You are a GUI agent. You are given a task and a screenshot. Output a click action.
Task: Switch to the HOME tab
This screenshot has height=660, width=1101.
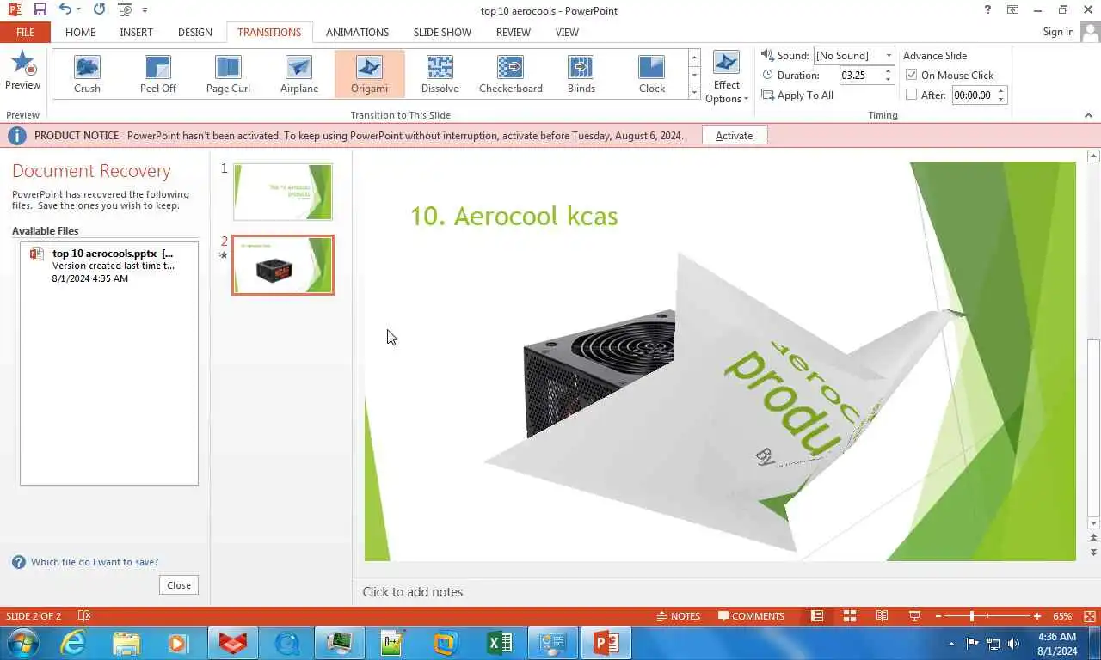pos(80,32)
